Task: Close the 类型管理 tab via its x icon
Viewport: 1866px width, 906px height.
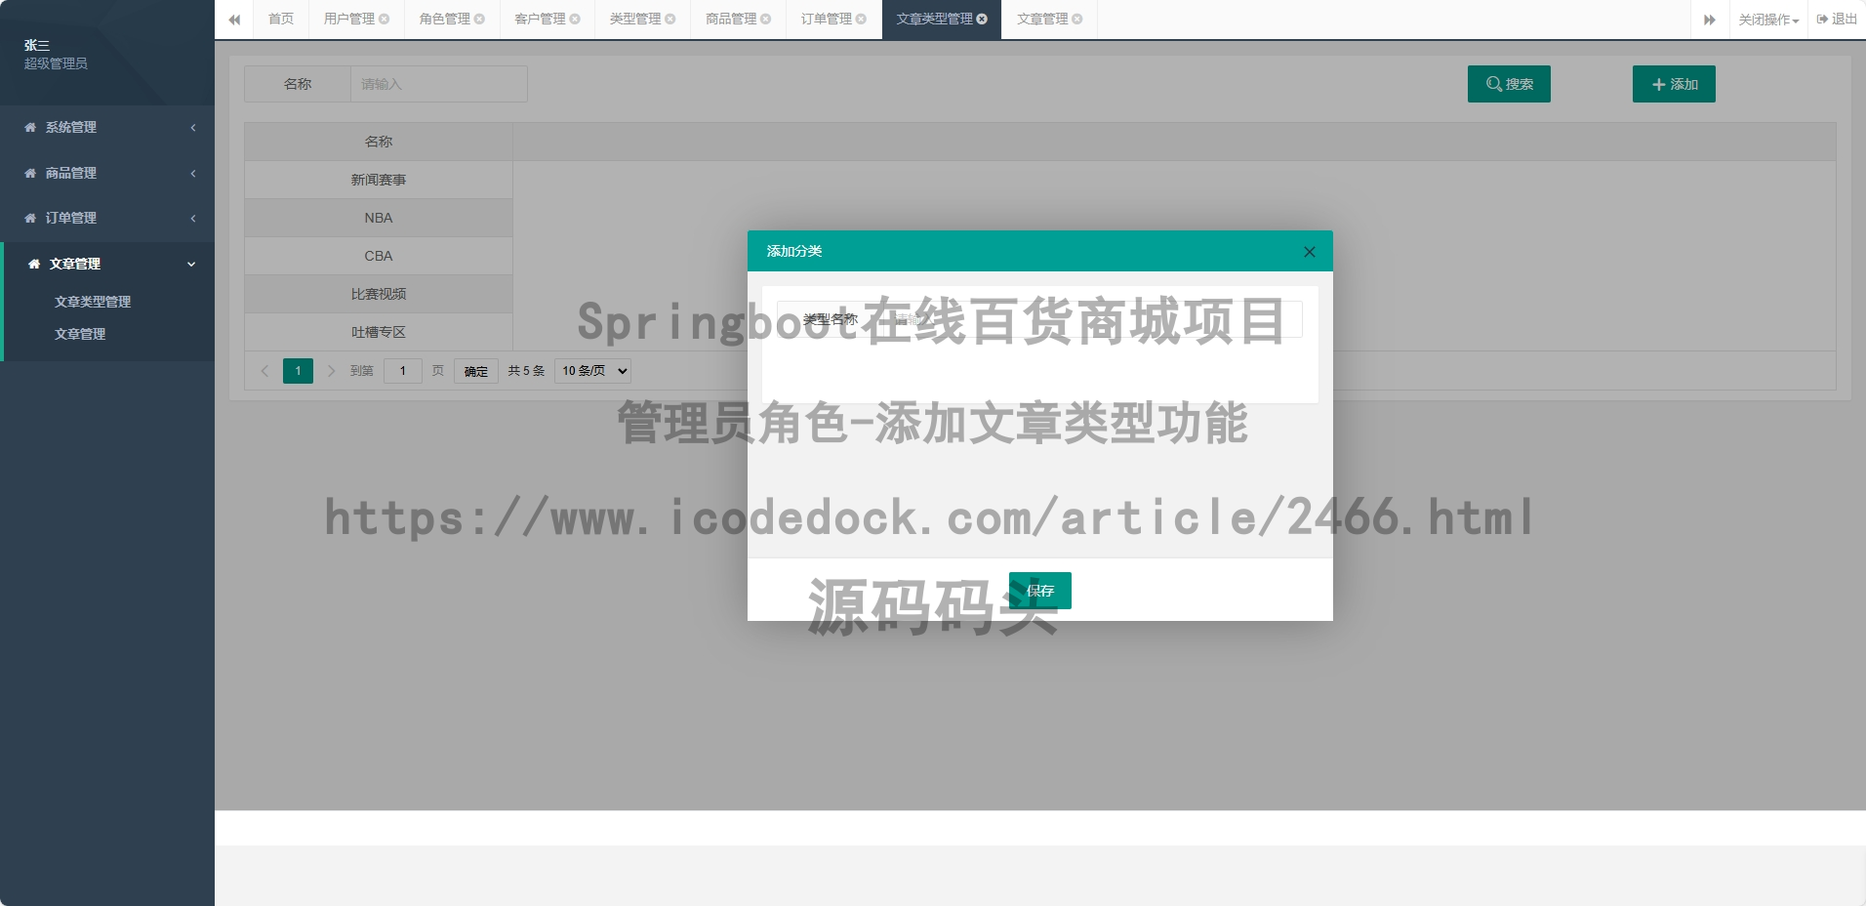Action: tap(670, 19)
